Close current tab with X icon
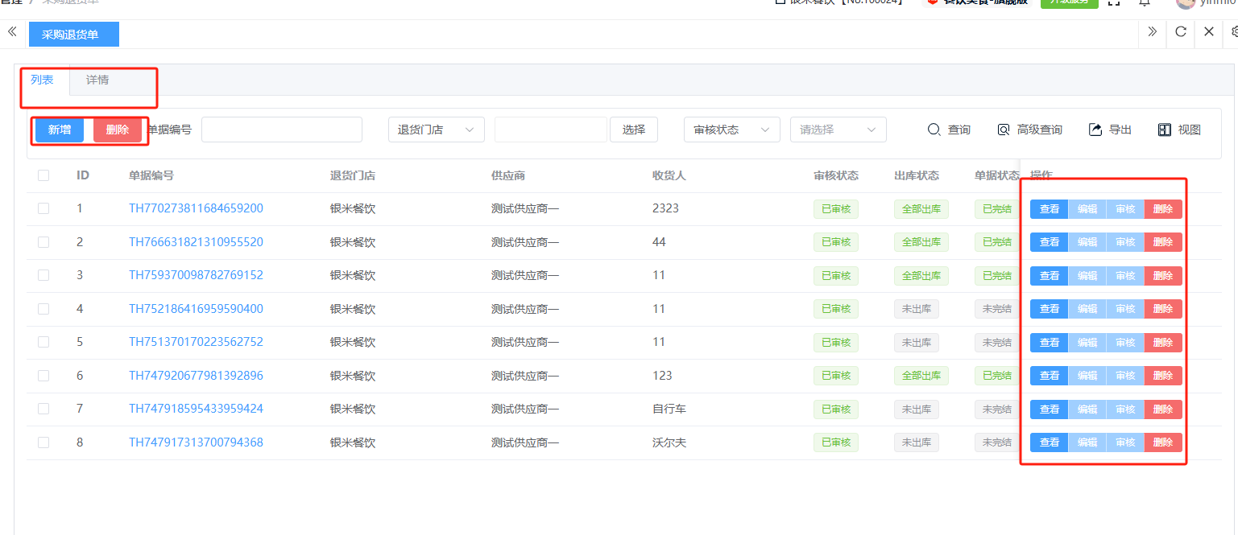 point(1209,32)
